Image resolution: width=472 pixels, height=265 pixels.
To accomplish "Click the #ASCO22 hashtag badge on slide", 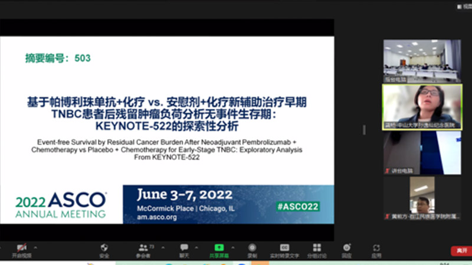I will (298, 207).
